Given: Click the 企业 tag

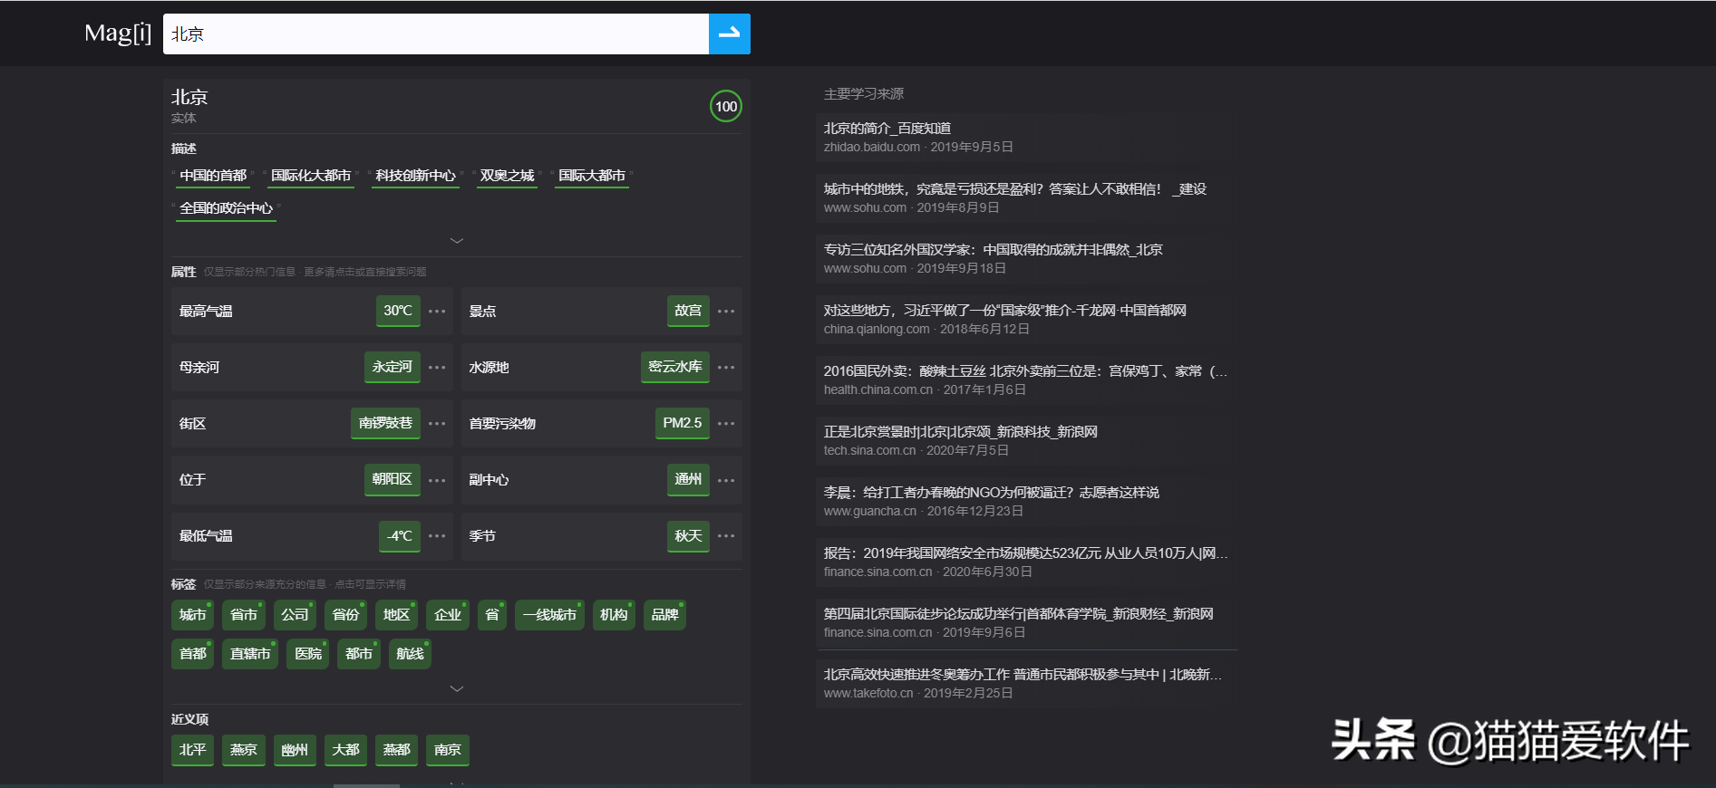Looking at the screenshot, I should click(448, 615).
